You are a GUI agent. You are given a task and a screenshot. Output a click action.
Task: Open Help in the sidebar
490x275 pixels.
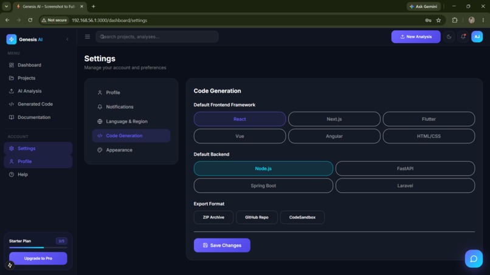(38, 174)
